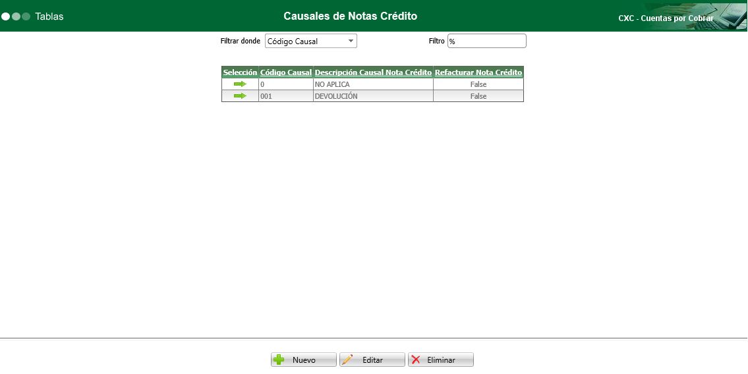748x374 pixels.
Task: Click into the Filtro text field
Action: [x=486, y=41]
